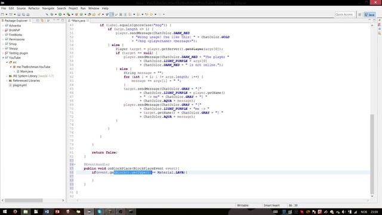Click the Package Explorer scroll right arrow
This screenshot has width=382, height=215.
point(63,201)
